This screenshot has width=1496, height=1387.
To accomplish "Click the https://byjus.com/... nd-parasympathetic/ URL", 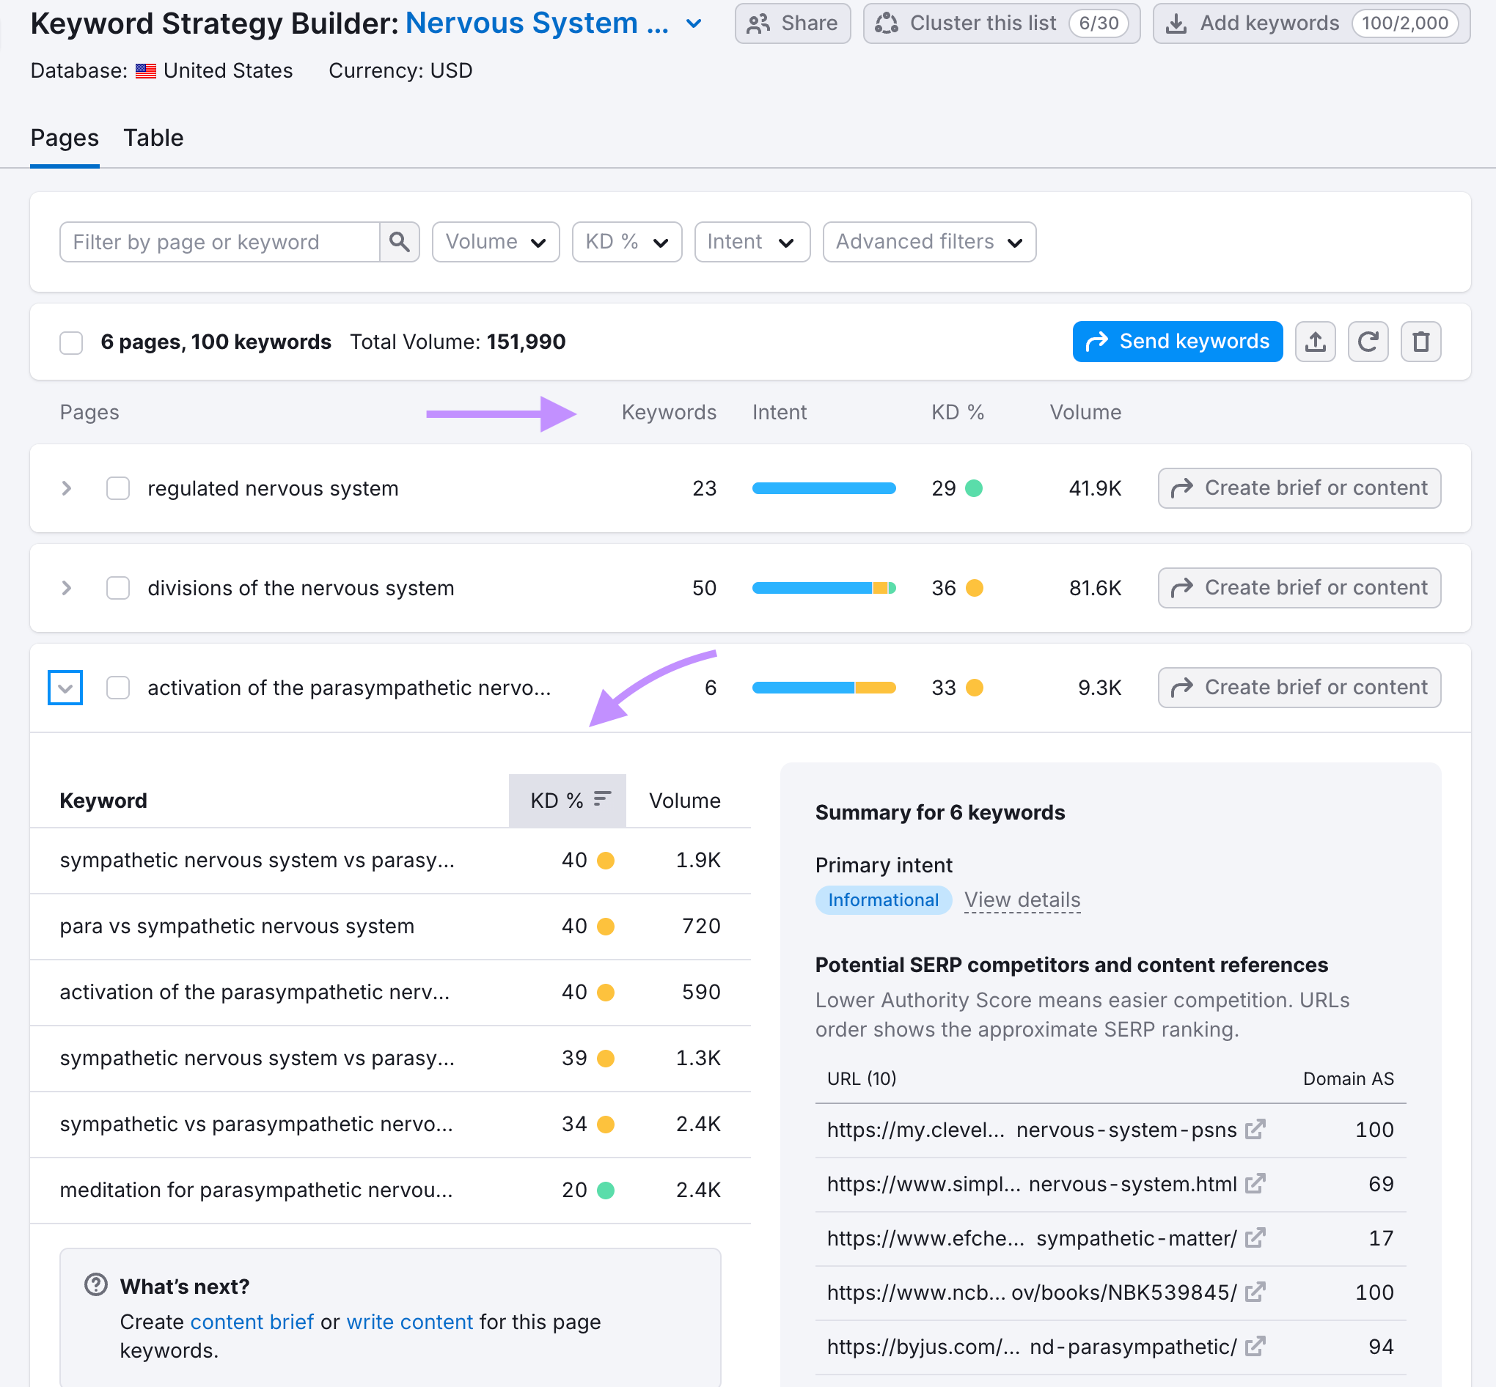I will click(1031, 1347).
